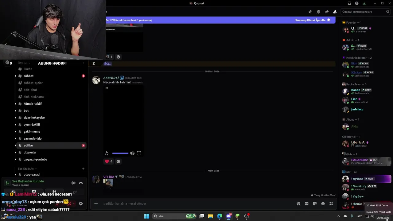Open the qaqazzi-youtube channel
Viewport: 393px width, 221px height.
coord(51,159)
